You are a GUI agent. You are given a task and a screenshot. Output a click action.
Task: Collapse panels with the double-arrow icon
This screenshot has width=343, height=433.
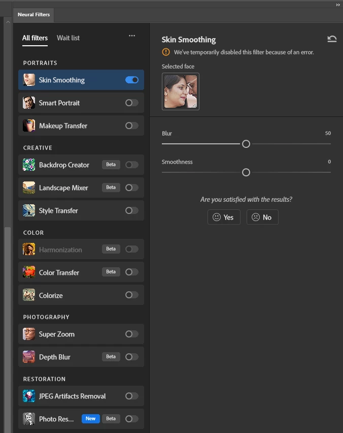338,5
